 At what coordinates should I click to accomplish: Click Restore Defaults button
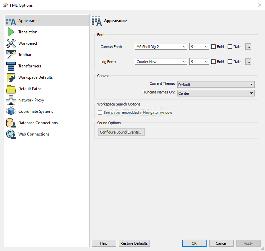click(134, 243)
